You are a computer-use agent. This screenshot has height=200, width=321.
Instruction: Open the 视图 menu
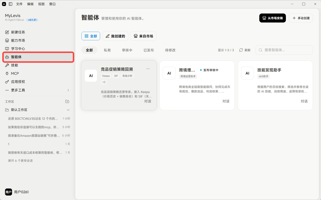point(41,4)
